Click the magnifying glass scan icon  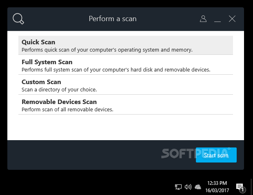click(x=18, y=19)
